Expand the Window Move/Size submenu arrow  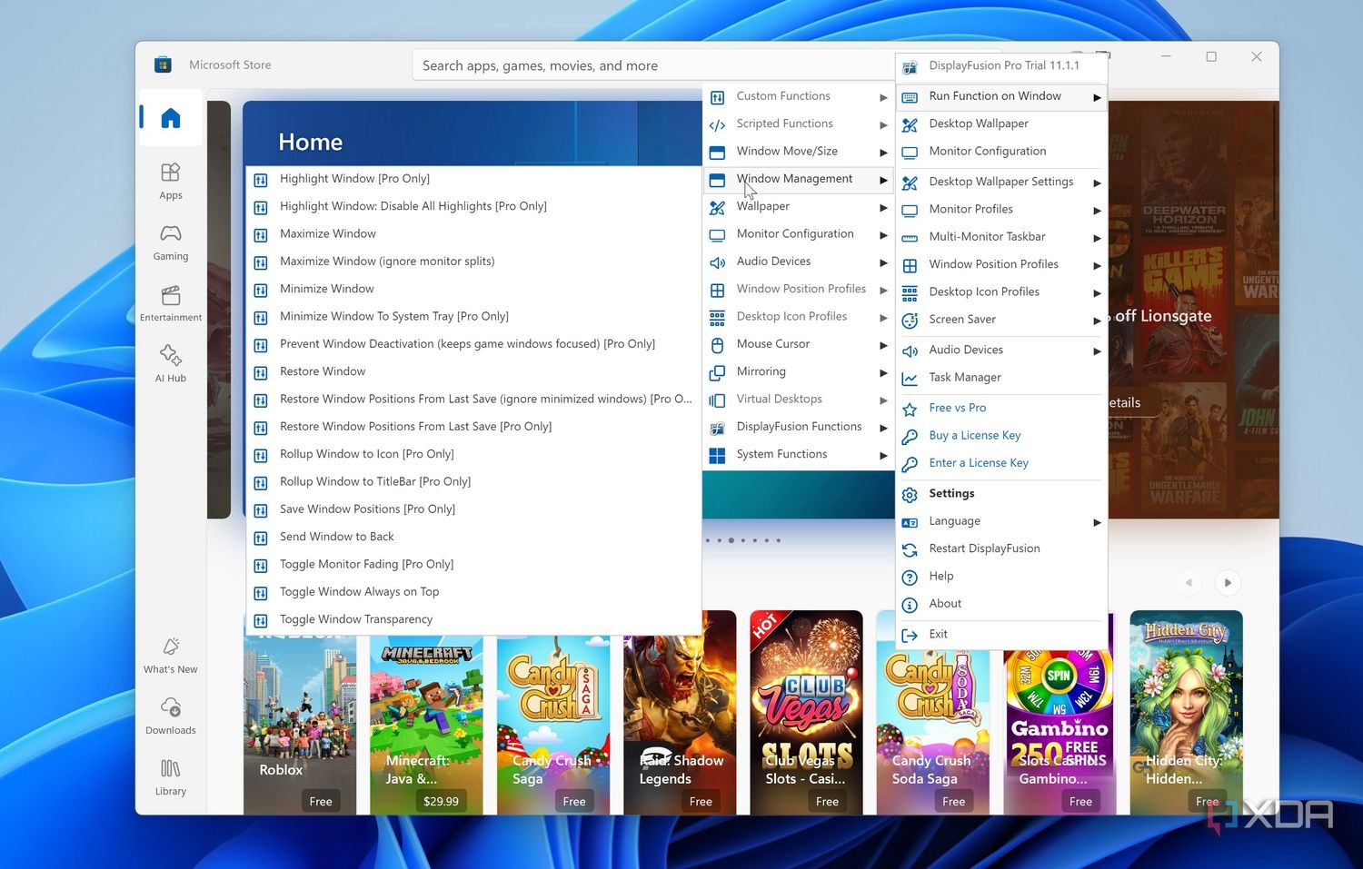coord(883,153)
